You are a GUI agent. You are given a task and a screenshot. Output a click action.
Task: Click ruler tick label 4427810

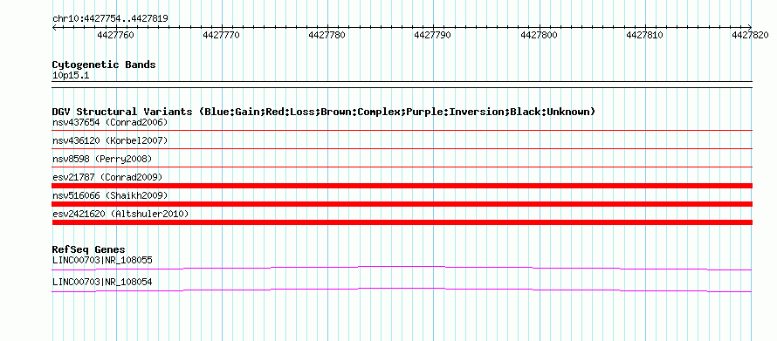click(x=644, y=35)
